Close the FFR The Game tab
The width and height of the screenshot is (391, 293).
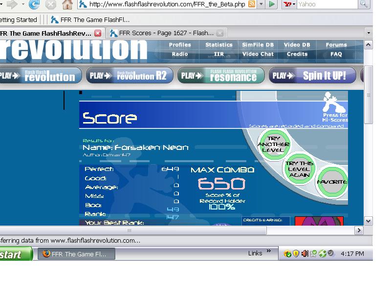coord(98,33)
